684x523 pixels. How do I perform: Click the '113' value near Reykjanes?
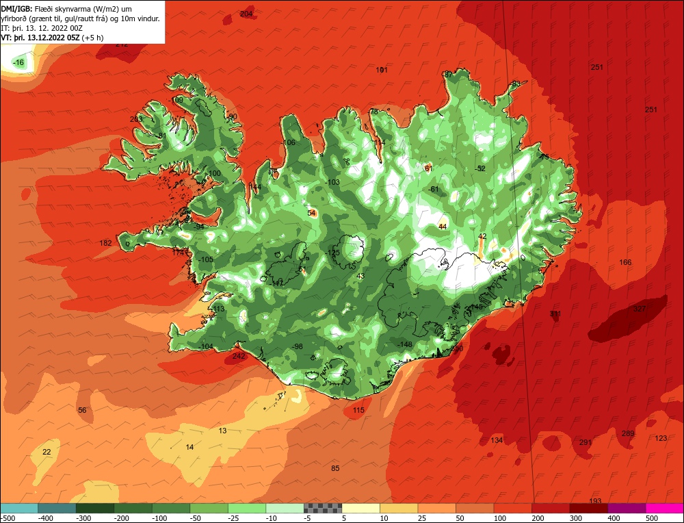coord(219,309)
